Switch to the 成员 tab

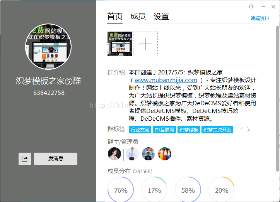pyautogui.click(x=138, y=17)
